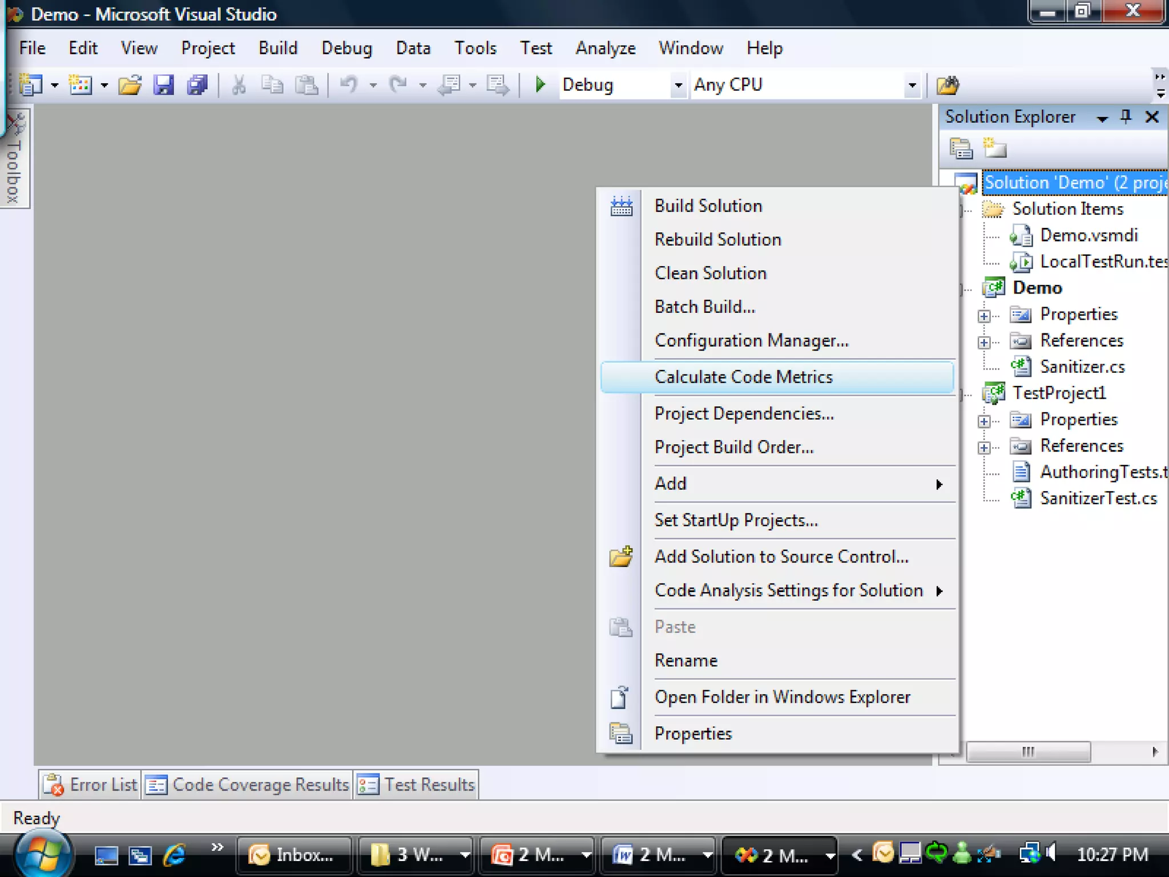Open the Analyze menu
This screenshot has height=877, width=1169.
[605, 48]
